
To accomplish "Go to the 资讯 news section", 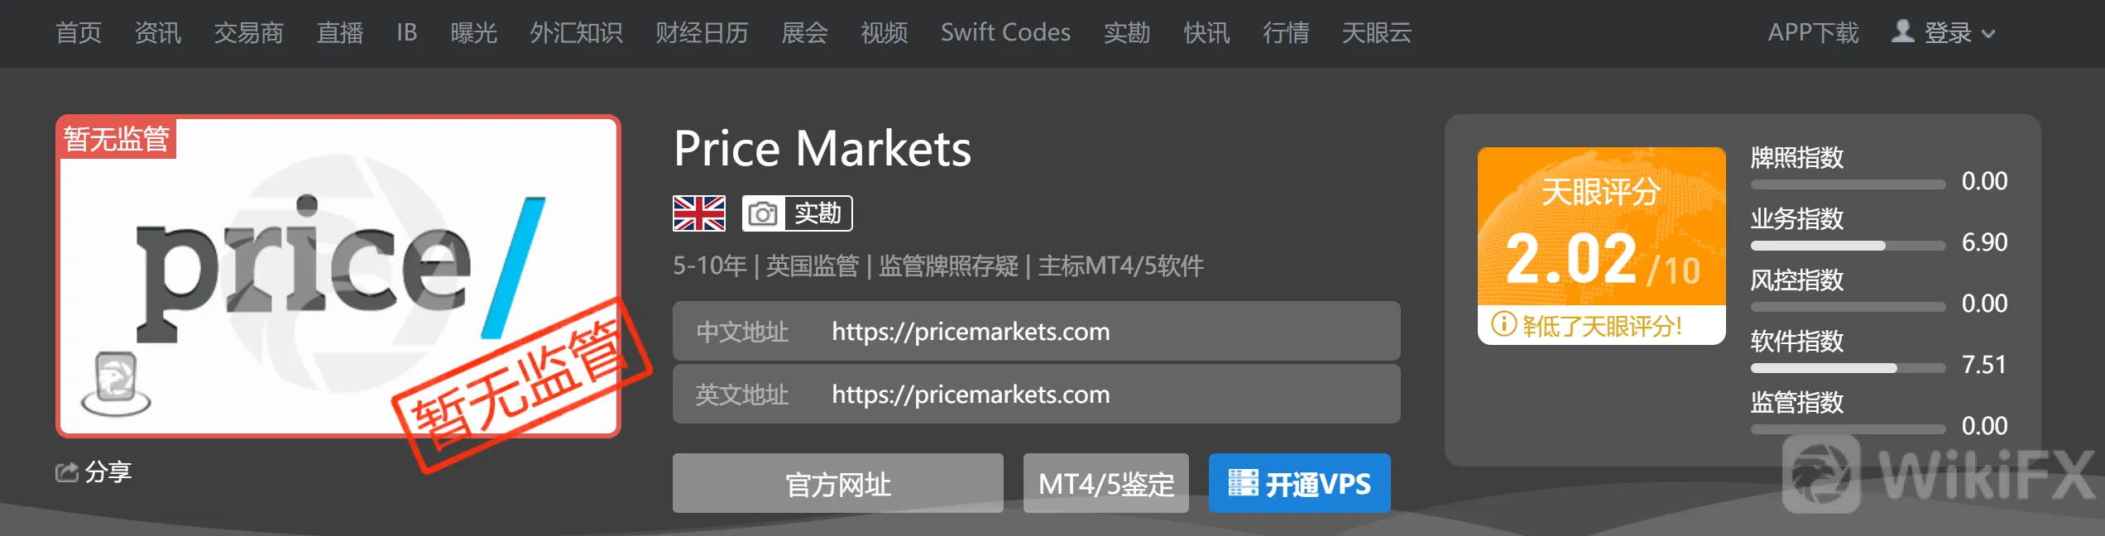I will [158, 33].
